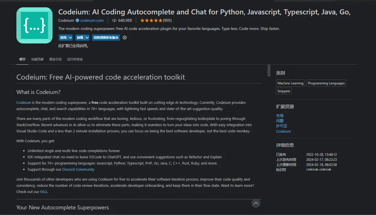Click the extension title 'Codeium: AI Coding Autocomplete'
This screenshot has height=215, width=376.
(205, 12)
